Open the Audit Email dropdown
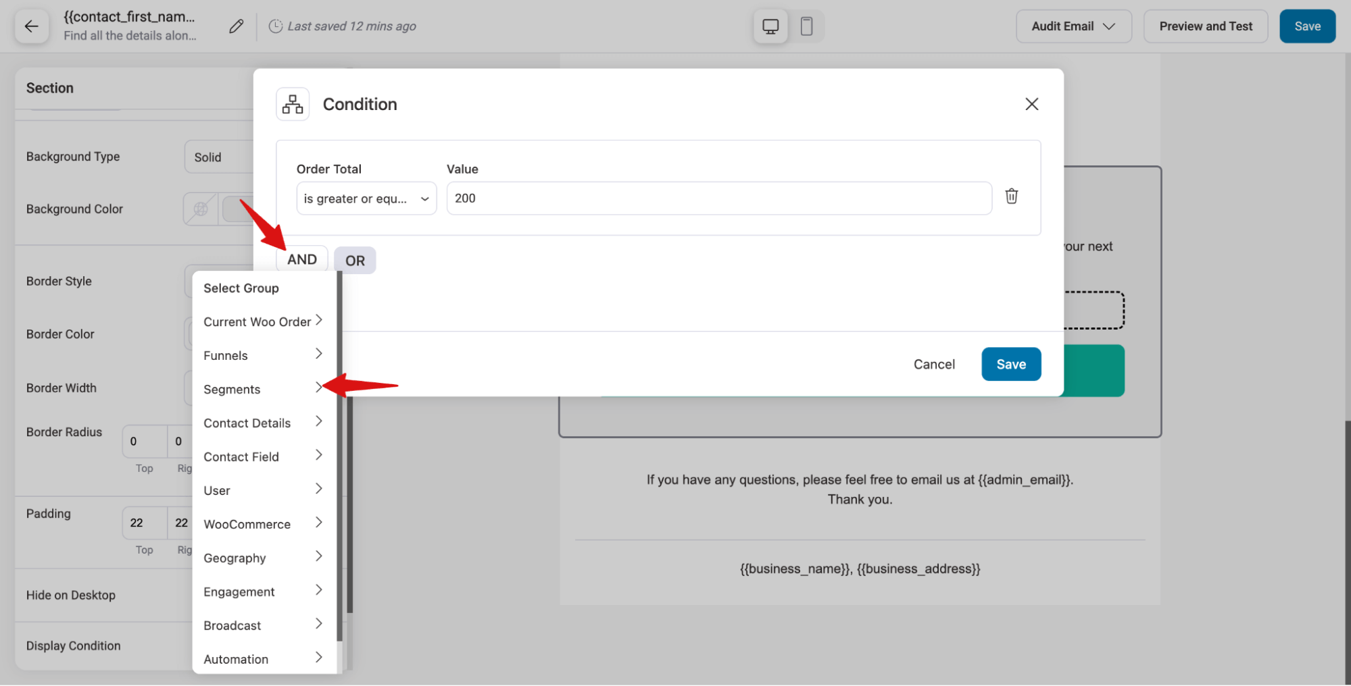Screen dimensions: 1351x686 (x=1073, y=26)
